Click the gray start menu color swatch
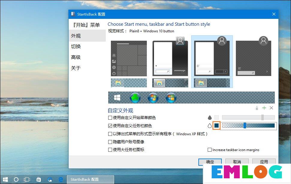291x184 pixels. [x=216, y=118]
